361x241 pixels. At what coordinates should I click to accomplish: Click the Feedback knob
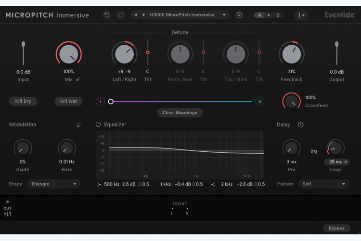(292, 54)
